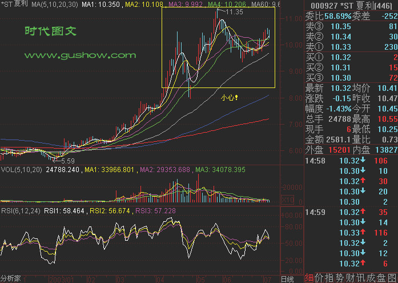Click the 11.35 high price label

(x=234, y=11)
